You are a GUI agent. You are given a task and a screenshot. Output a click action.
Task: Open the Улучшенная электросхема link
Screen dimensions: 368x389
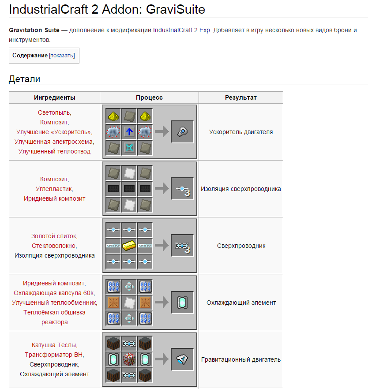click(x=54, y=142)
